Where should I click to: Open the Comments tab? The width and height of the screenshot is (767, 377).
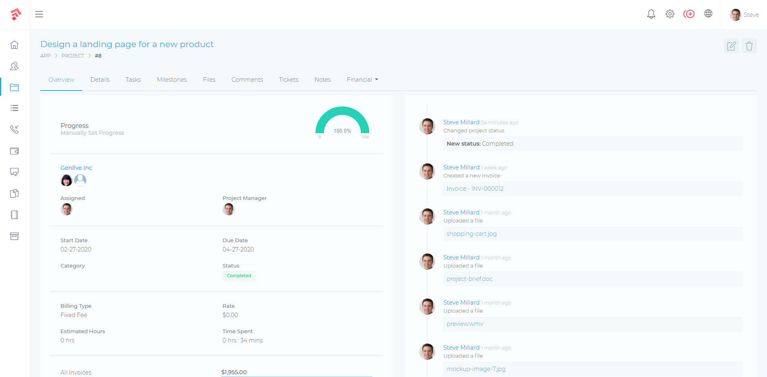pyautogui.click(x=247, y=79)
